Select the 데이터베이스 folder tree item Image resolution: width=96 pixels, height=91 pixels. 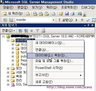pos(25,40)
